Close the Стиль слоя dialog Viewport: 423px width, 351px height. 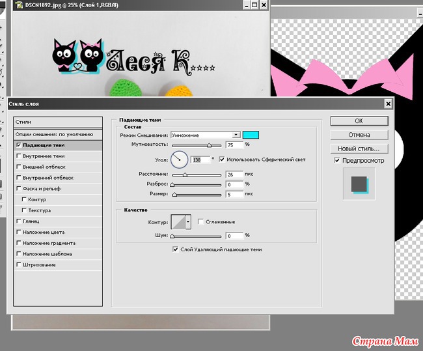point(388,104)
